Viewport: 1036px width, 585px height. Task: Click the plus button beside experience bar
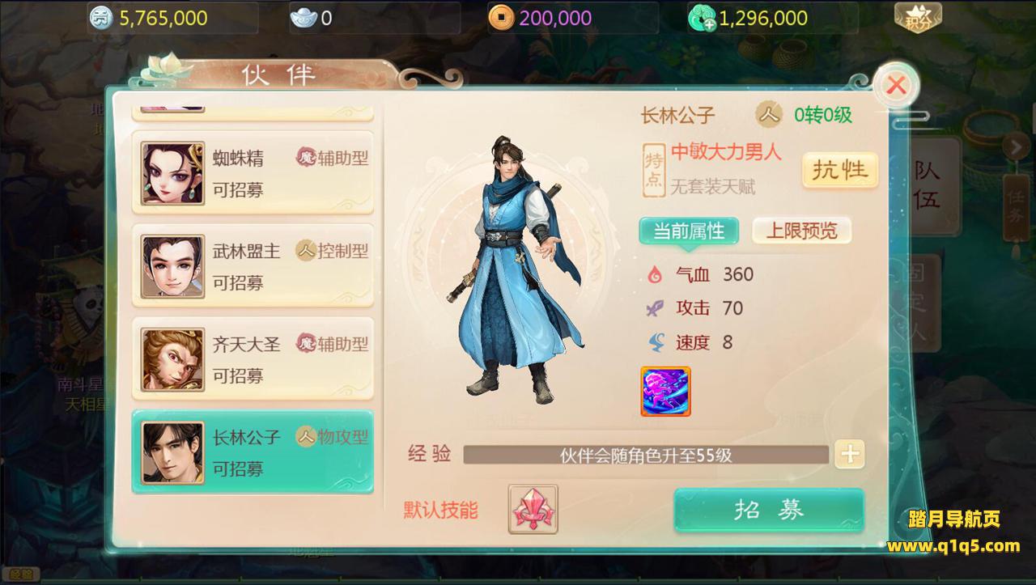[850, 455]
